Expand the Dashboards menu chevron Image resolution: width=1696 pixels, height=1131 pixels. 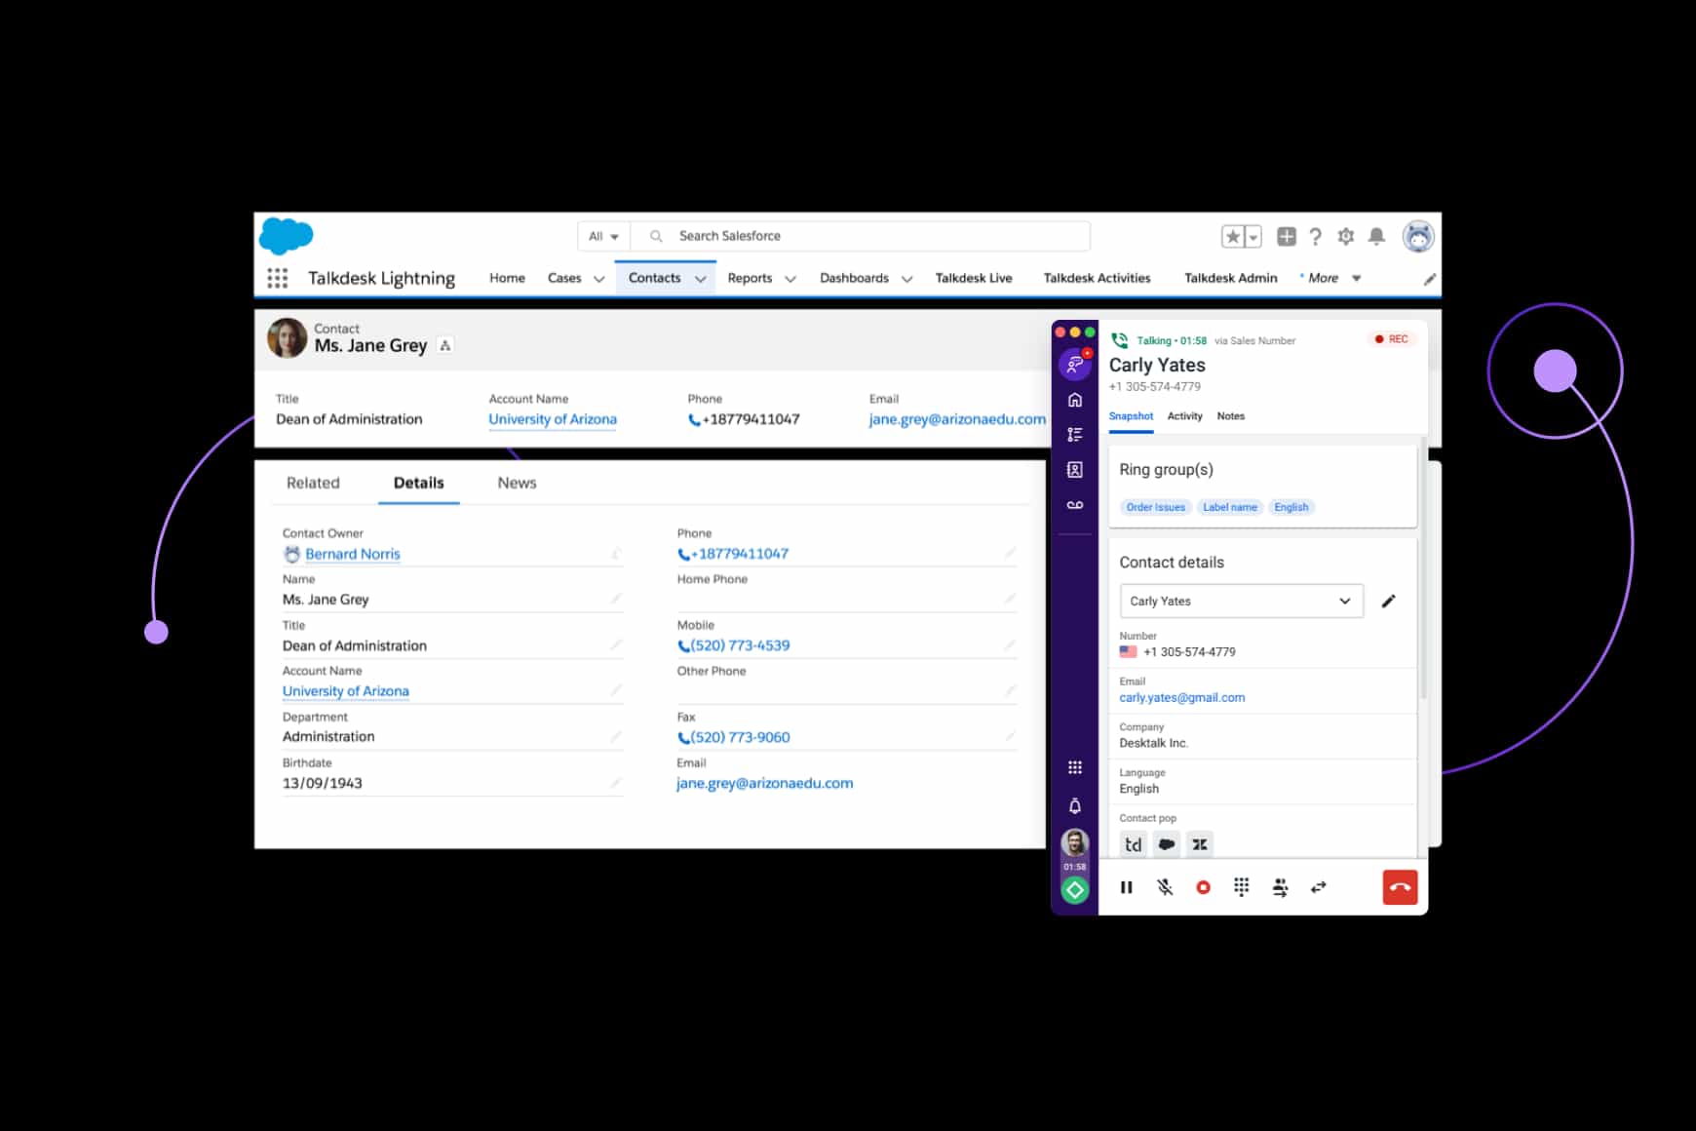[x=906, y=279]
